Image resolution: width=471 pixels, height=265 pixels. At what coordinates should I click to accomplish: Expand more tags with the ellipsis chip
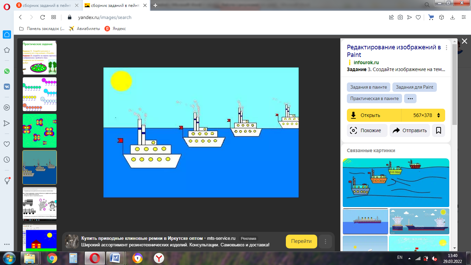(410, 98)
